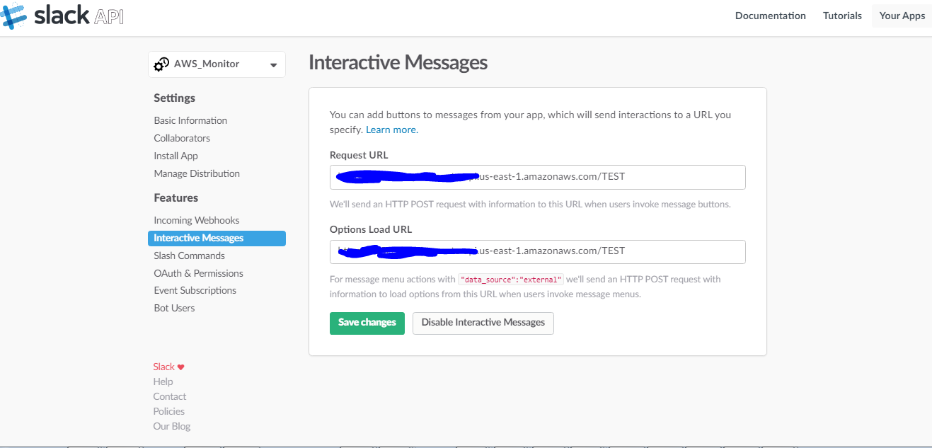Click the Request URL label

[359, 155]
